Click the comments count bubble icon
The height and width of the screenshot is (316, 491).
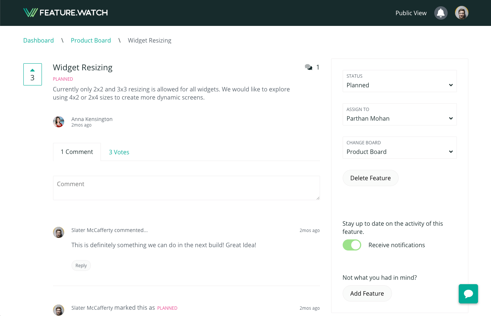309,67
